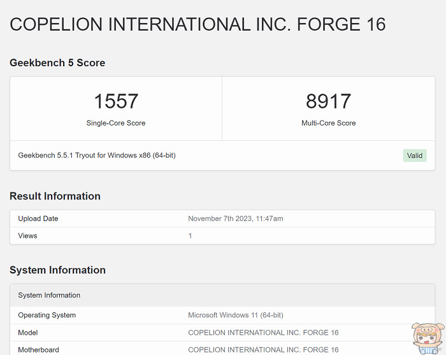Image resolution: width=446 pixels, height=355 pixels.
Task: Click the green Valid badge
Action: tap(414, 156)
